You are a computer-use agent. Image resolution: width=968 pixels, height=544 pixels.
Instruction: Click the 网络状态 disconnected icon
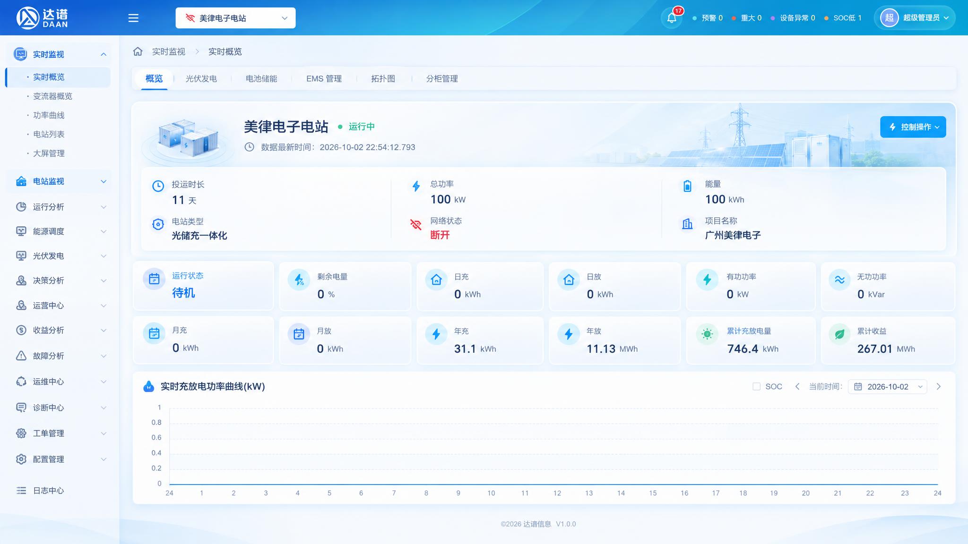[x=416, y=224]
